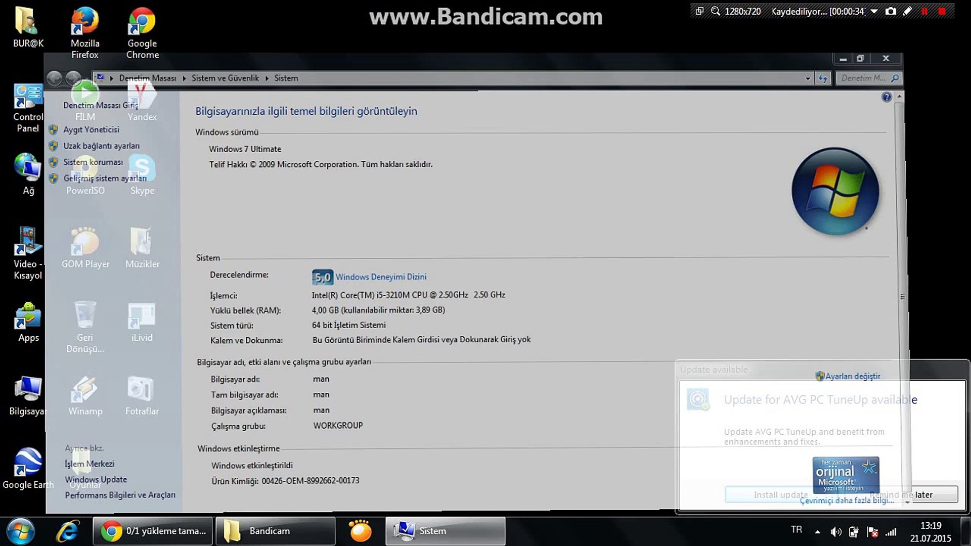Show hidden system tray icons
This screenshot has width=971, height=546.
817,532
